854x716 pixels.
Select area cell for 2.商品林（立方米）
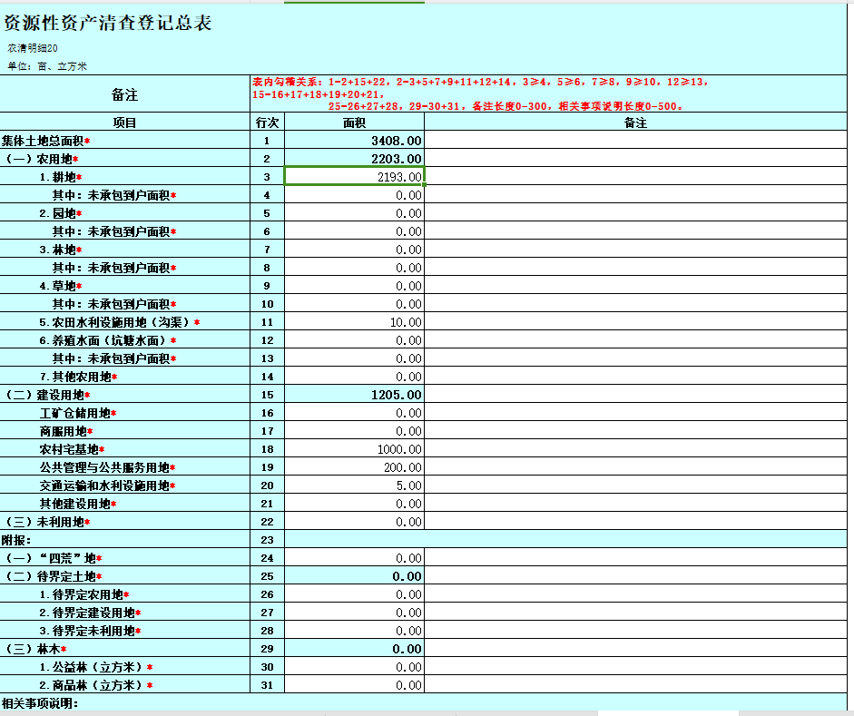(354, 685)
